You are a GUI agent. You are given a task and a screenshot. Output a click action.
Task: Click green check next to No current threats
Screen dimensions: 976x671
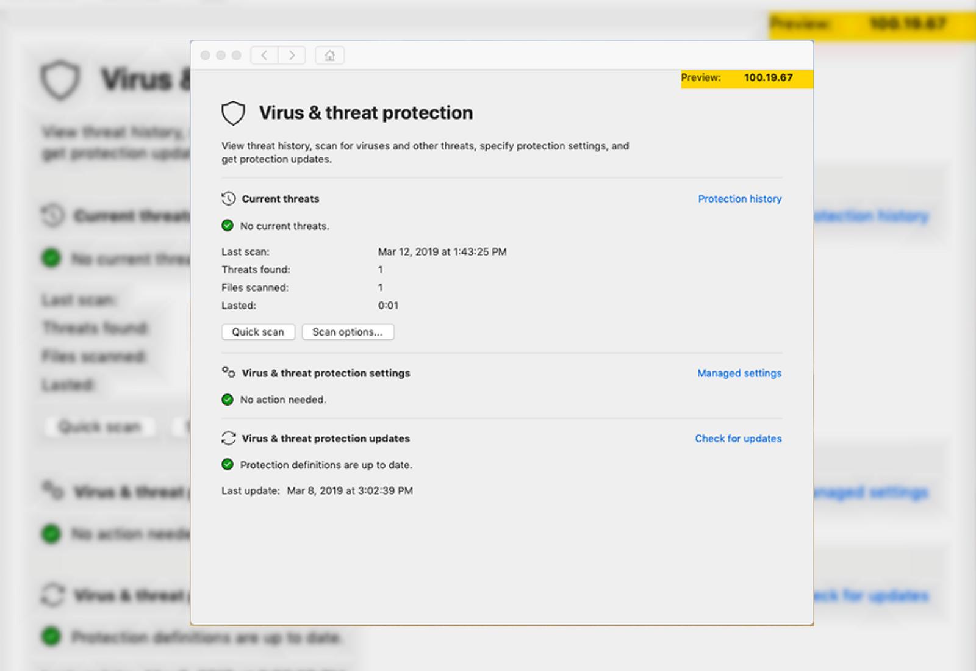click(228, 226)
